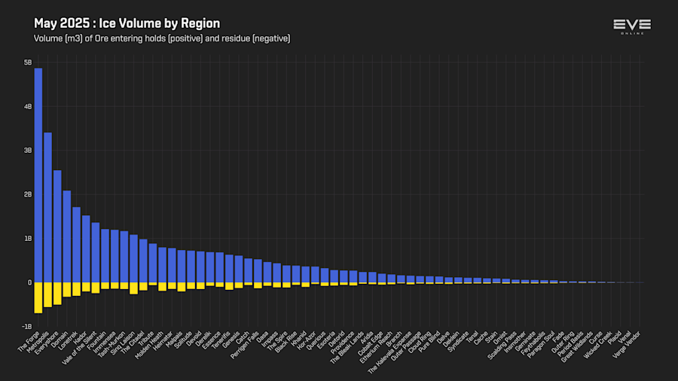
Task: Click The Bleak Lands x-axis label
Action: 347,347
